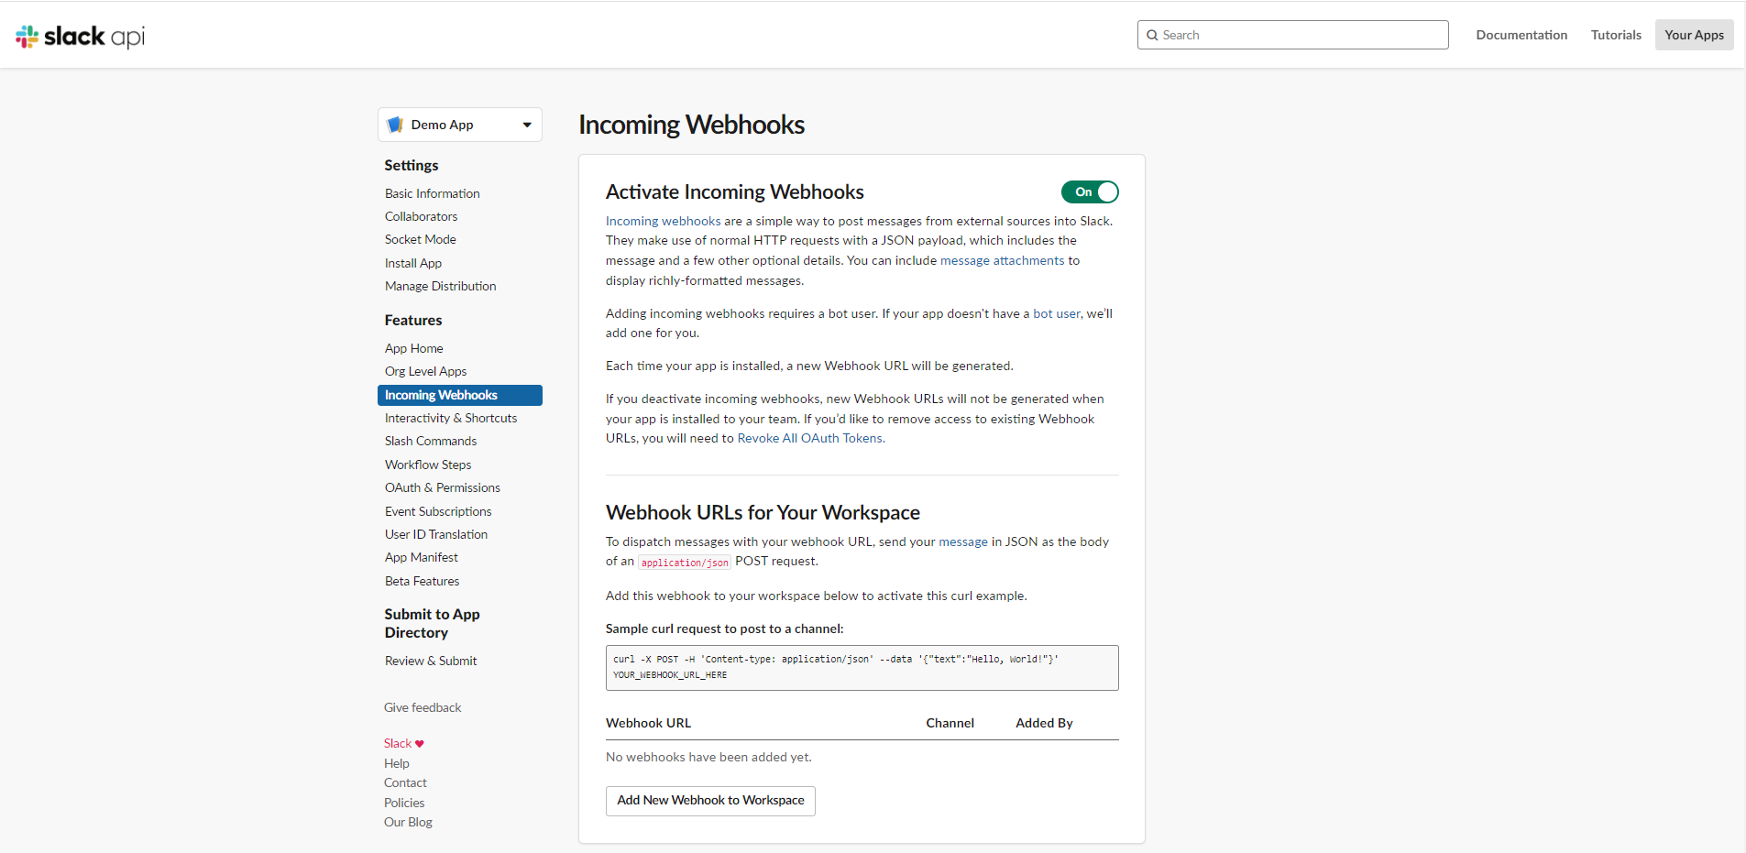Open the Collaborators page
This screenshot has width=1746, height=853.
point(421,216)
